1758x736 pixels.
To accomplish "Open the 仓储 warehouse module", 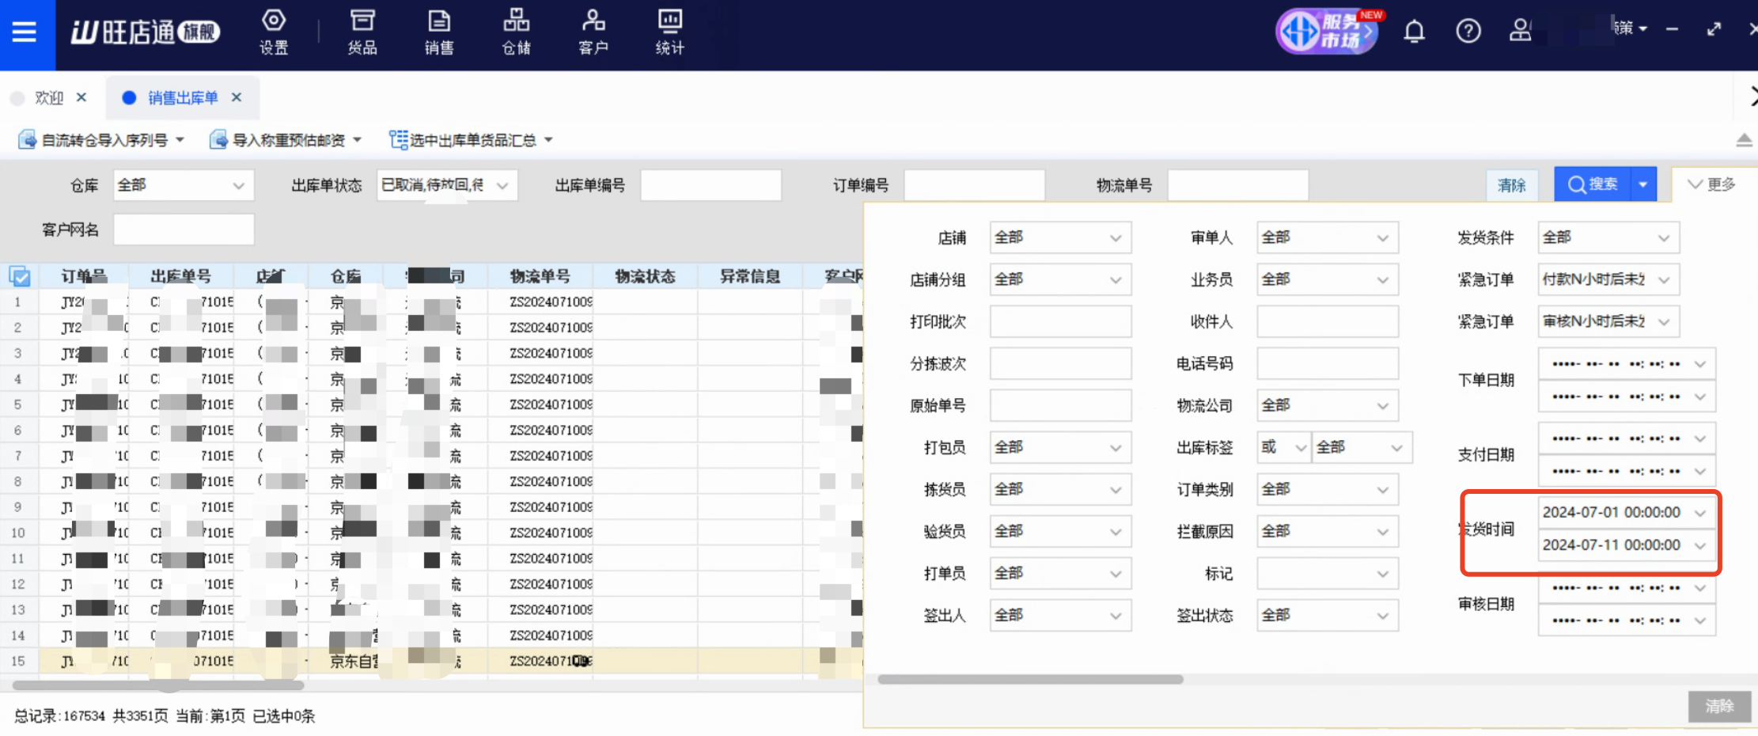I will 516,33.
